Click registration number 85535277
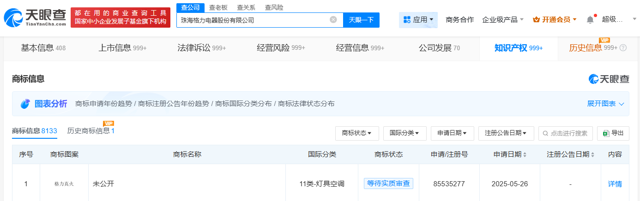The image size is (640, 201). click(x=449, y=184)
